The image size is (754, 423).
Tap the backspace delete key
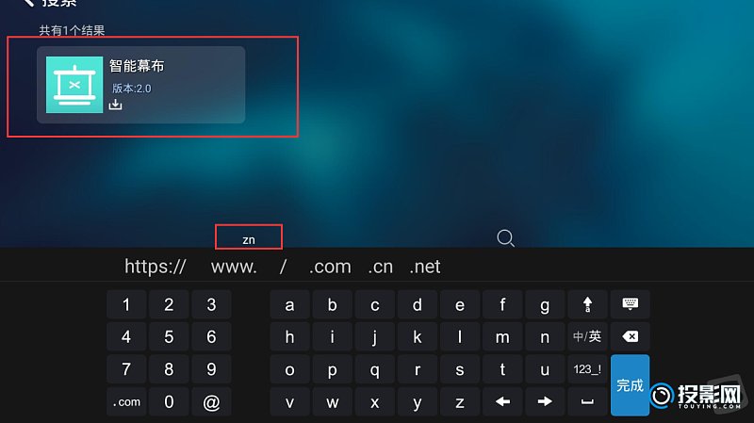630,336
